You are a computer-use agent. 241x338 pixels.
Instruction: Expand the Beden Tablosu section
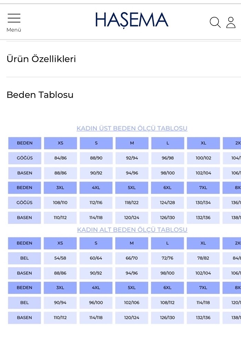click(41, 95)
